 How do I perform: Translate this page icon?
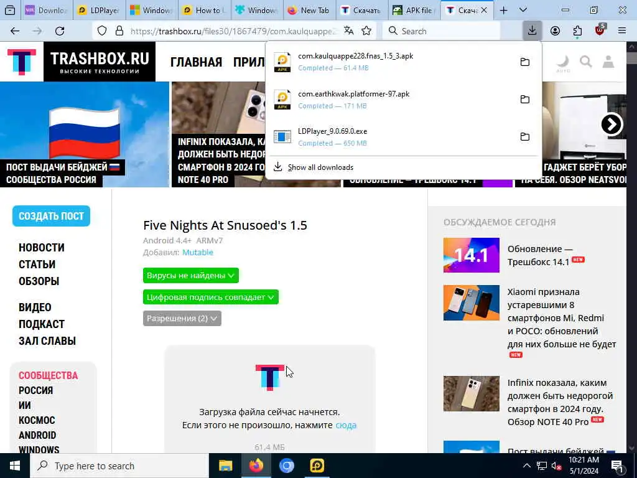(348, 31)
